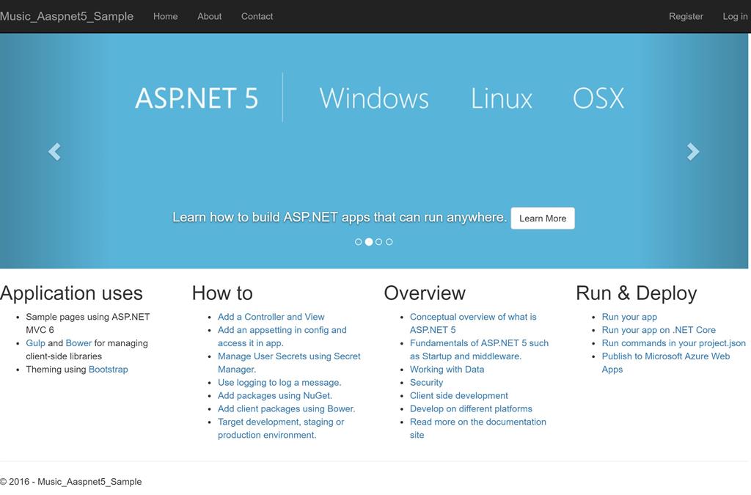This screenshot has height=495, width=751.
Task: Open the Security link
Action: 426,383
